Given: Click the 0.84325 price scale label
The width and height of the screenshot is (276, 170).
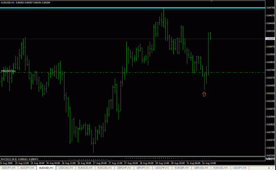Looking at the screenshot, I should [x=270, y=31].
